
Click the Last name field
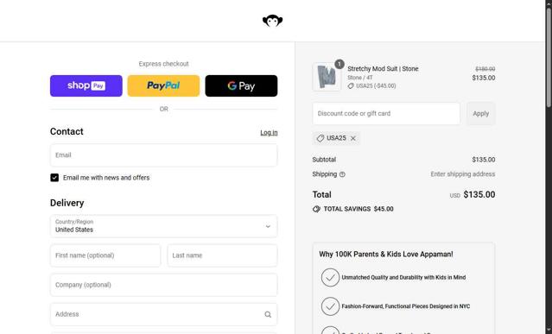pyautogui.click(x=223, y=255)
